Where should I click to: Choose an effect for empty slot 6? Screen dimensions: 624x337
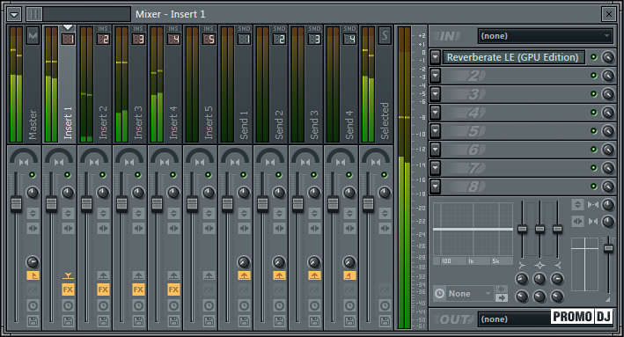(x=513, y=150)
